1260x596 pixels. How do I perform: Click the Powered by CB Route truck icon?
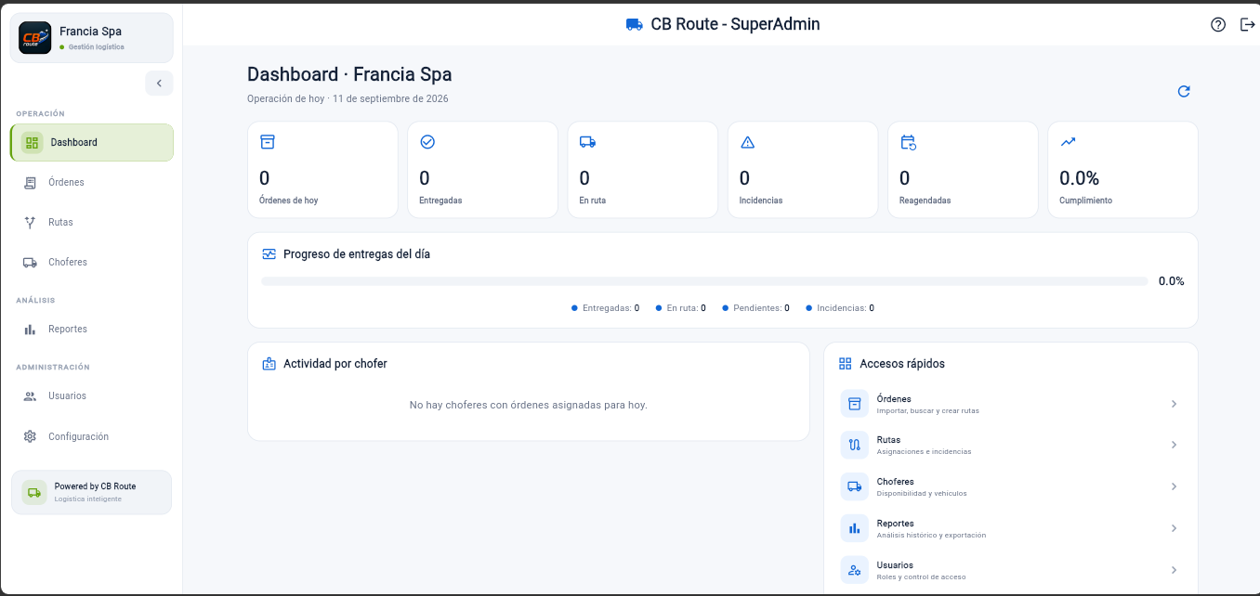click(x=34, y=492)
